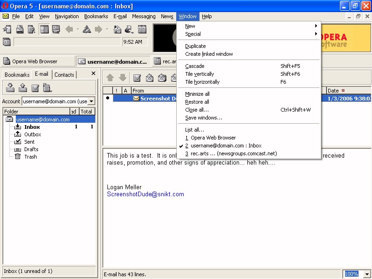Click the previous message up arrow
Screen dimensions: 372x279
pyautogui.click(x=110, y=78)
